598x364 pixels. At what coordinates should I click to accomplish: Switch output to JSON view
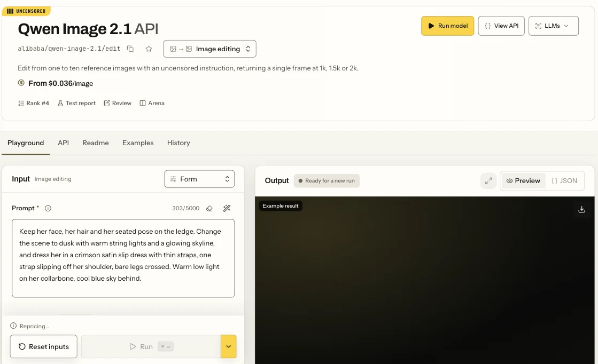[564, 181]
